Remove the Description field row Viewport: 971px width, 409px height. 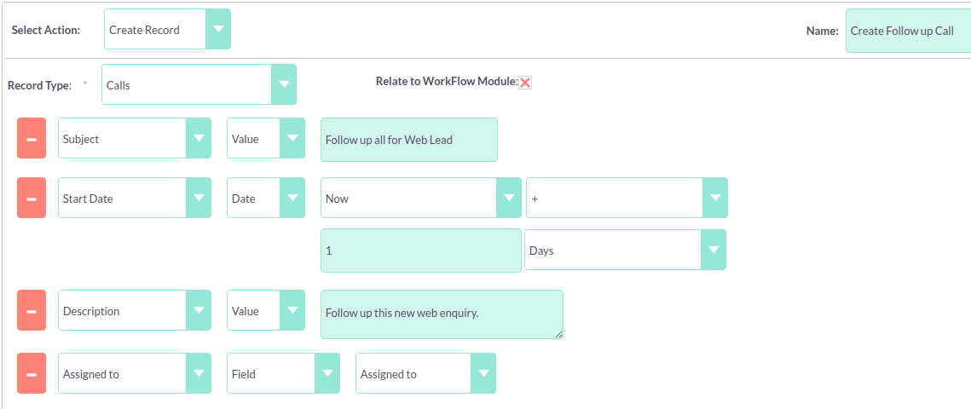click(x=32, y=311)
